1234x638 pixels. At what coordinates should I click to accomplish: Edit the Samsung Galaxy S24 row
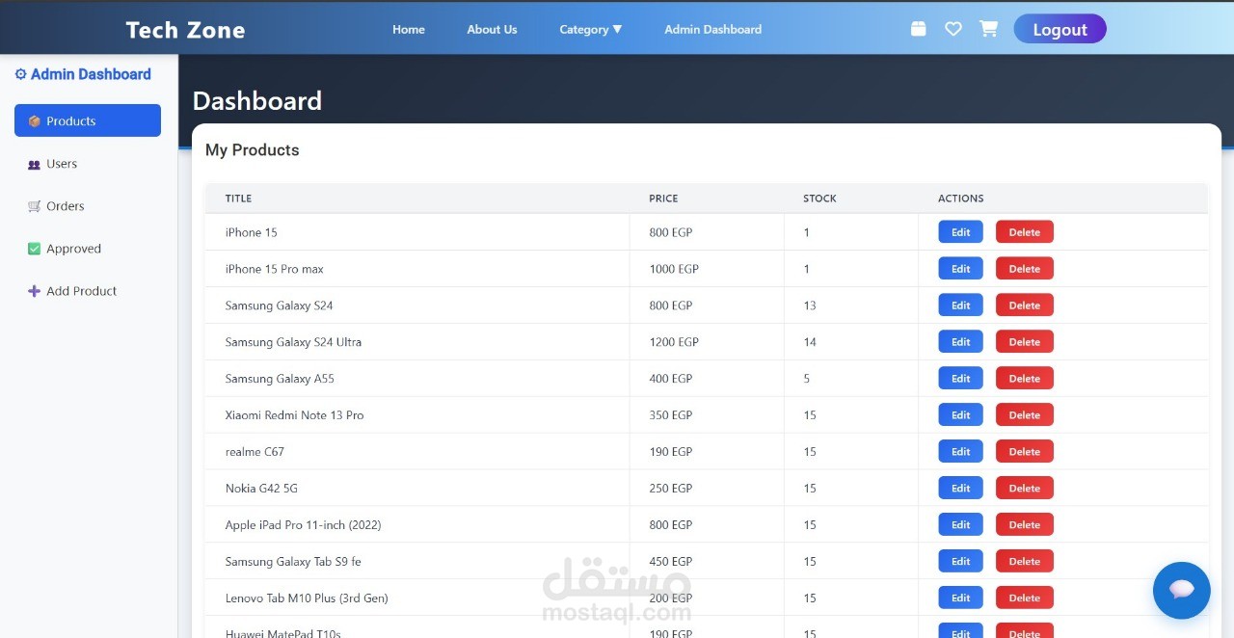pyautogui.click(x=960, y=306)
